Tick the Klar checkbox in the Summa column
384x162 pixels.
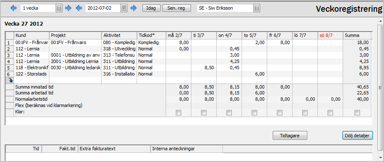click(x=357, y=112)
